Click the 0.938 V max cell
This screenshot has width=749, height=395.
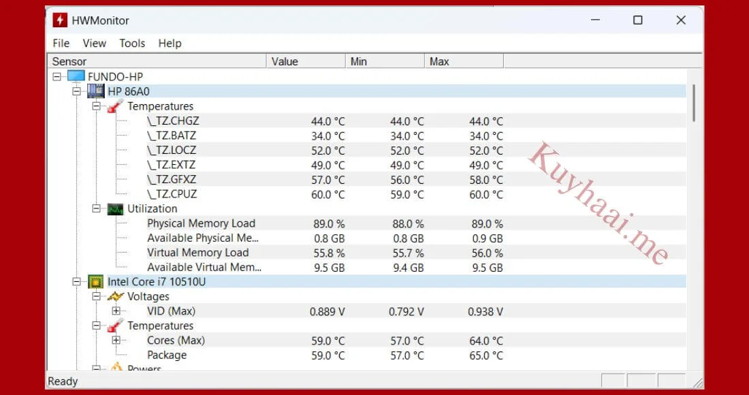coord(485,312)
